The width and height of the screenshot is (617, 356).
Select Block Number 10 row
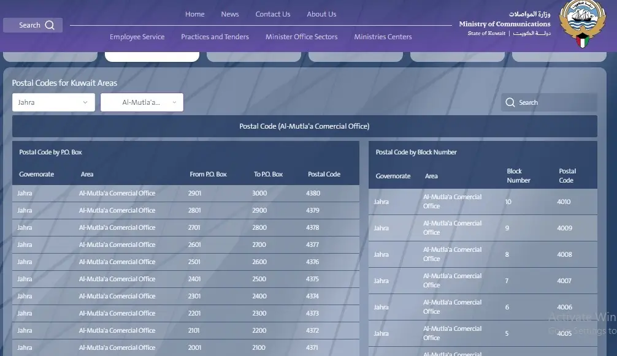pos(482,202)
